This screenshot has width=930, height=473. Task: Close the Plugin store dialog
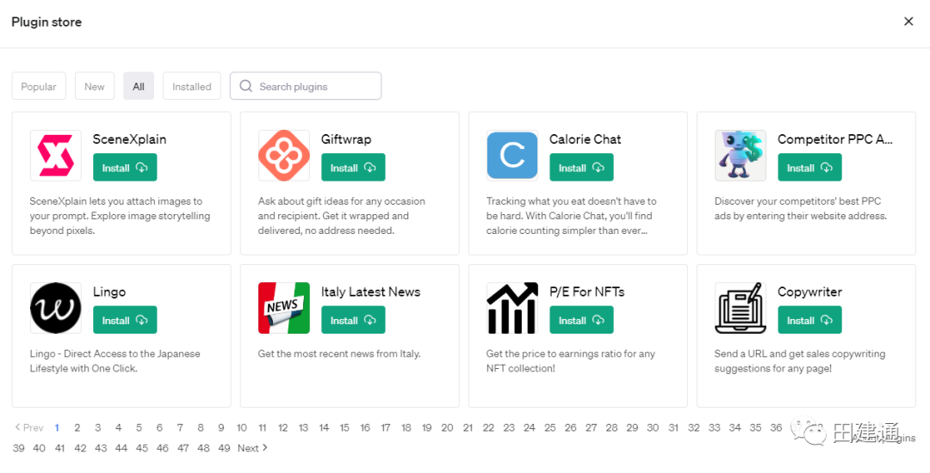[908, 21]
